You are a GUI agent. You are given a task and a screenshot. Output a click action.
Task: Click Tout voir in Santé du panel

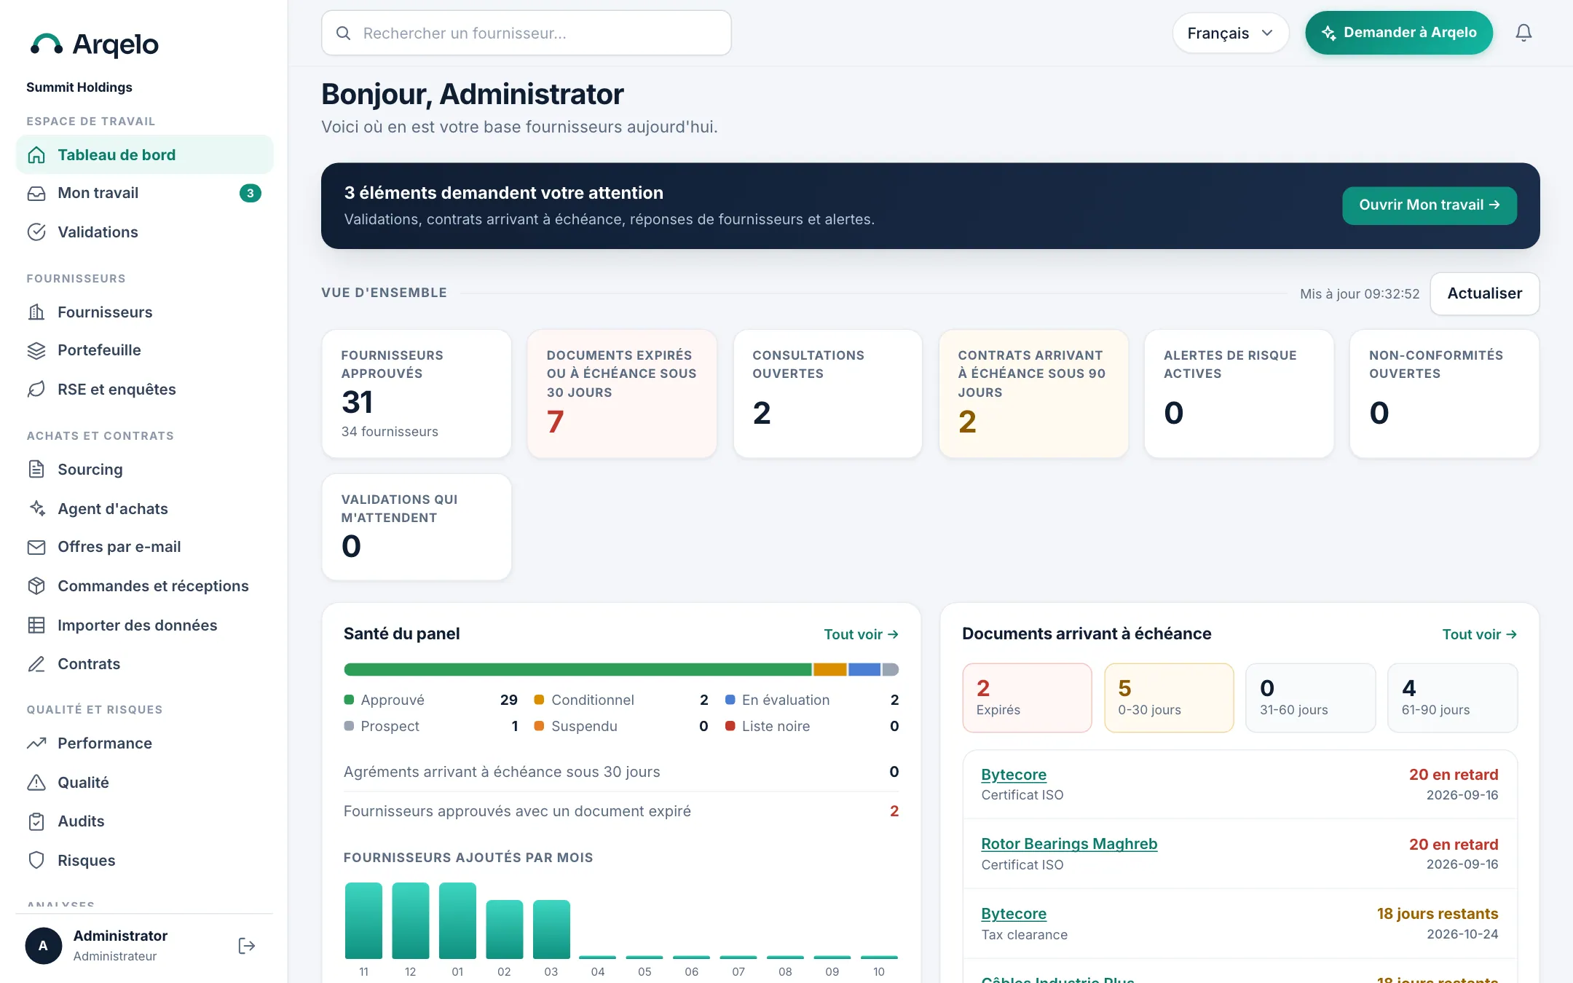[861, 634]
